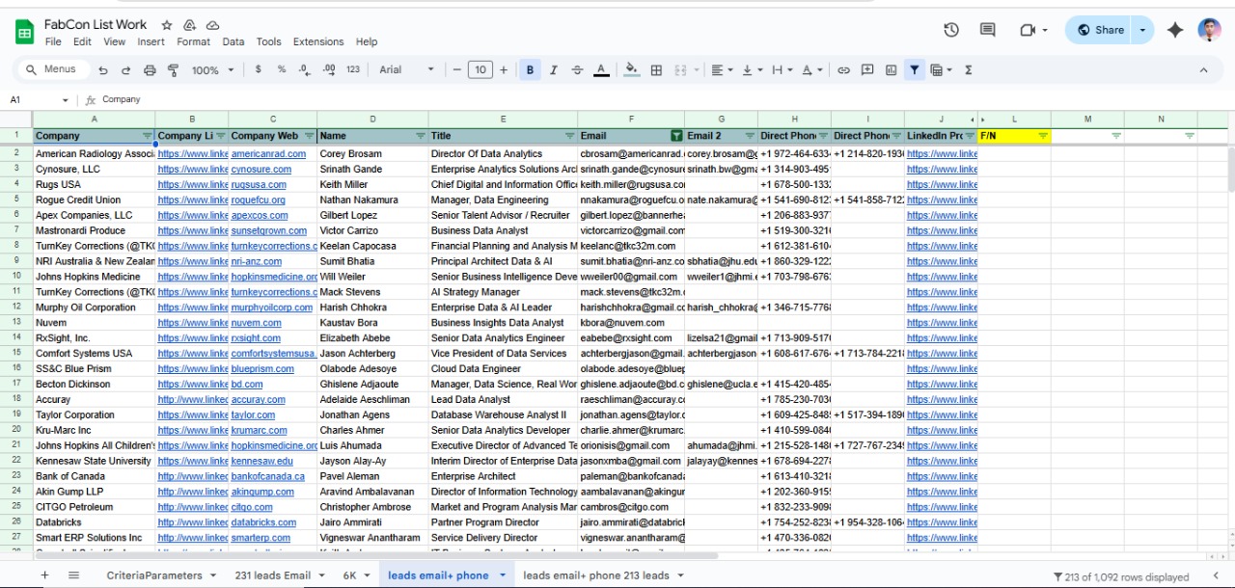Open americanrad.com link
The height and width of the screenshot is (588, 1235).
coord(268,154)
